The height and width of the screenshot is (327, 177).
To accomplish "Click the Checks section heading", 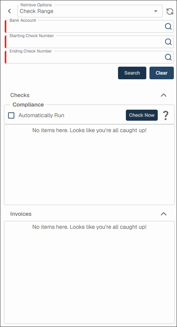I will 20,95.
